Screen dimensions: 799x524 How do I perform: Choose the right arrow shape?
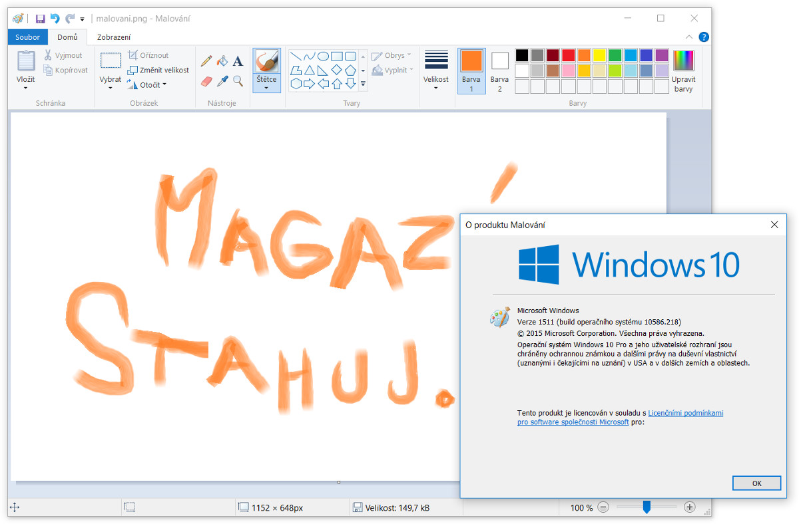point(310,83)
